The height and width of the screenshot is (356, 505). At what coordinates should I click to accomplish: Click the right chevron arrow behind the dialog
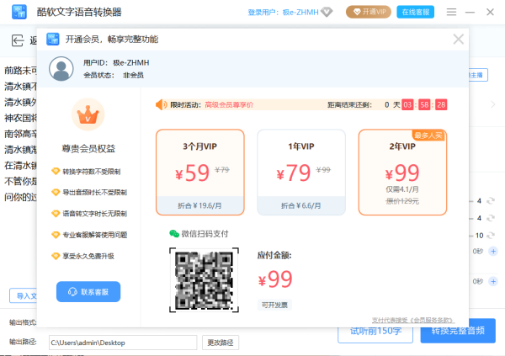[492, 104]
